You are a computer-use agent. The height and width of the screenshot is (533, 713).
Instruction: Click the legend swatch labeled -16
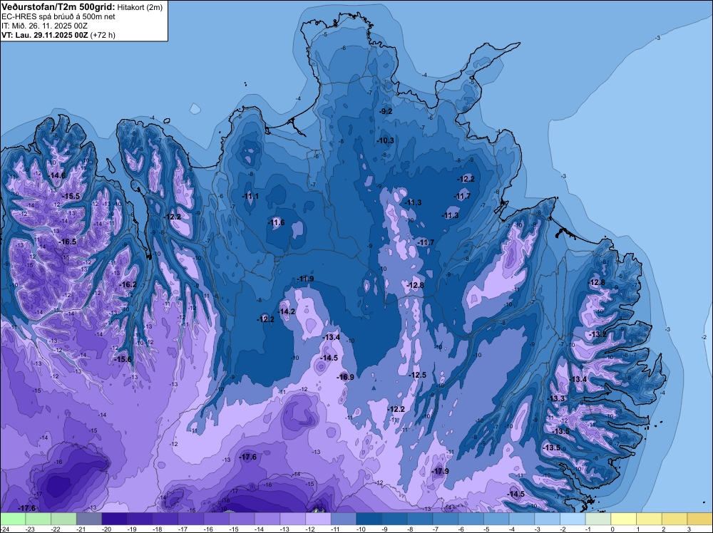click(x=217, y=519)
